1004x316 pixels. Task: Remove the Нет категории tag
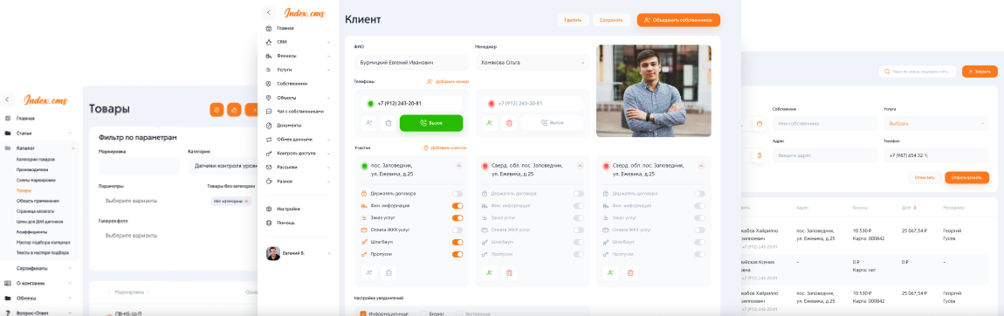[x=247, y=201]
